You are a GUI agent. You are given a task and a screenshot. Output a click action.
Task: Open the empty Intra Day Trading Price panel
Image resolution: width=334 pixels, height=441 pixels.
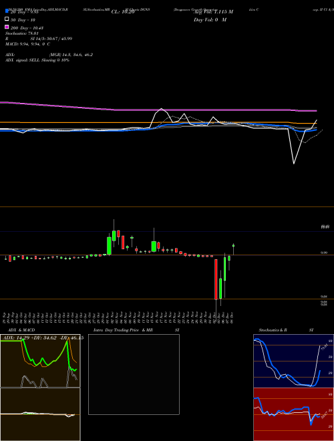(134, 374)
